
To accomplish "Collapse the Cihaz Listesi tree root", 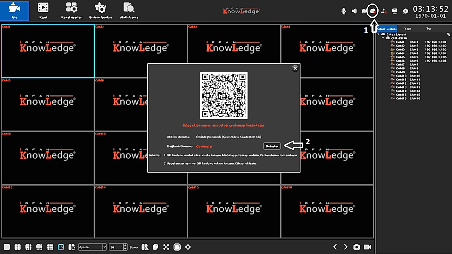I will click(379, 35).
